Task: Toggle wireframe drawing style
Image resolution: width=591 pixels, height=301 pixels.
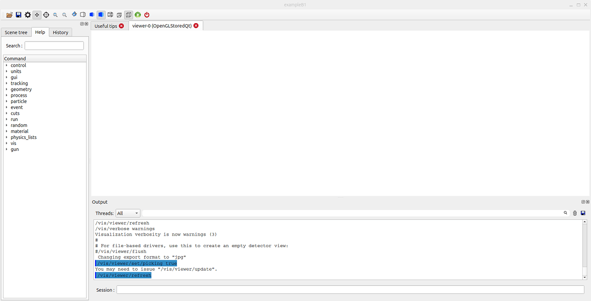Action: click(83, 15)
